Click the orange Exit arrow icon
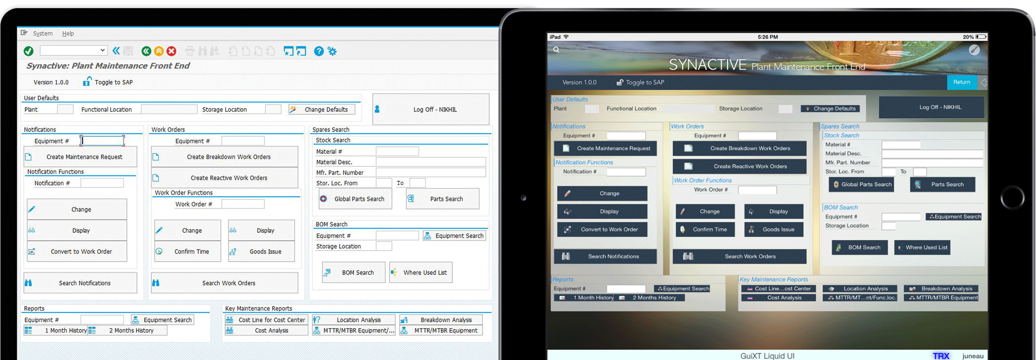The width and height of the screenshot is (1036, 360). 159,51
